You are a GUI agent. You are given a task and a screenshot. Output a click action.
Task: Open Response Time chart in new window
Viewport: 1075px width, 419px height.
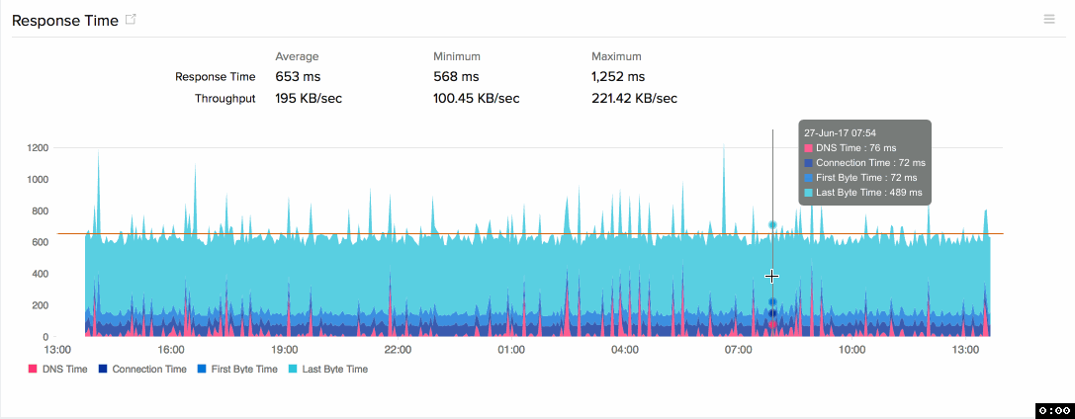[x=131, y=21]
